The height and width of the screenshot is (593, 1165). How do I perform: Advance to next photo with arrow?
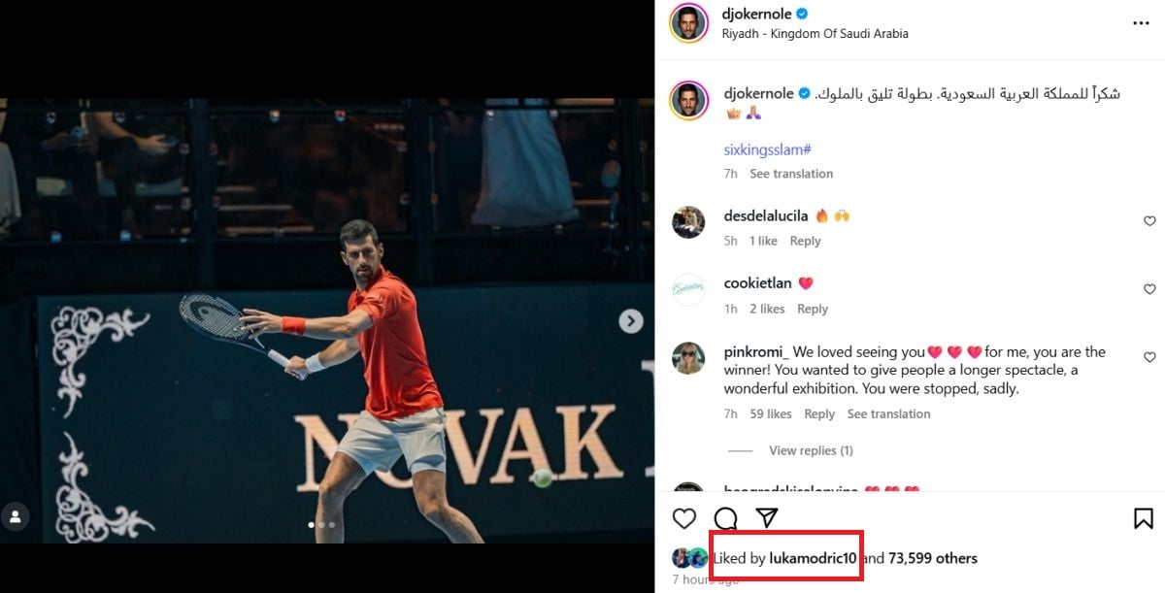pos(631,320)
